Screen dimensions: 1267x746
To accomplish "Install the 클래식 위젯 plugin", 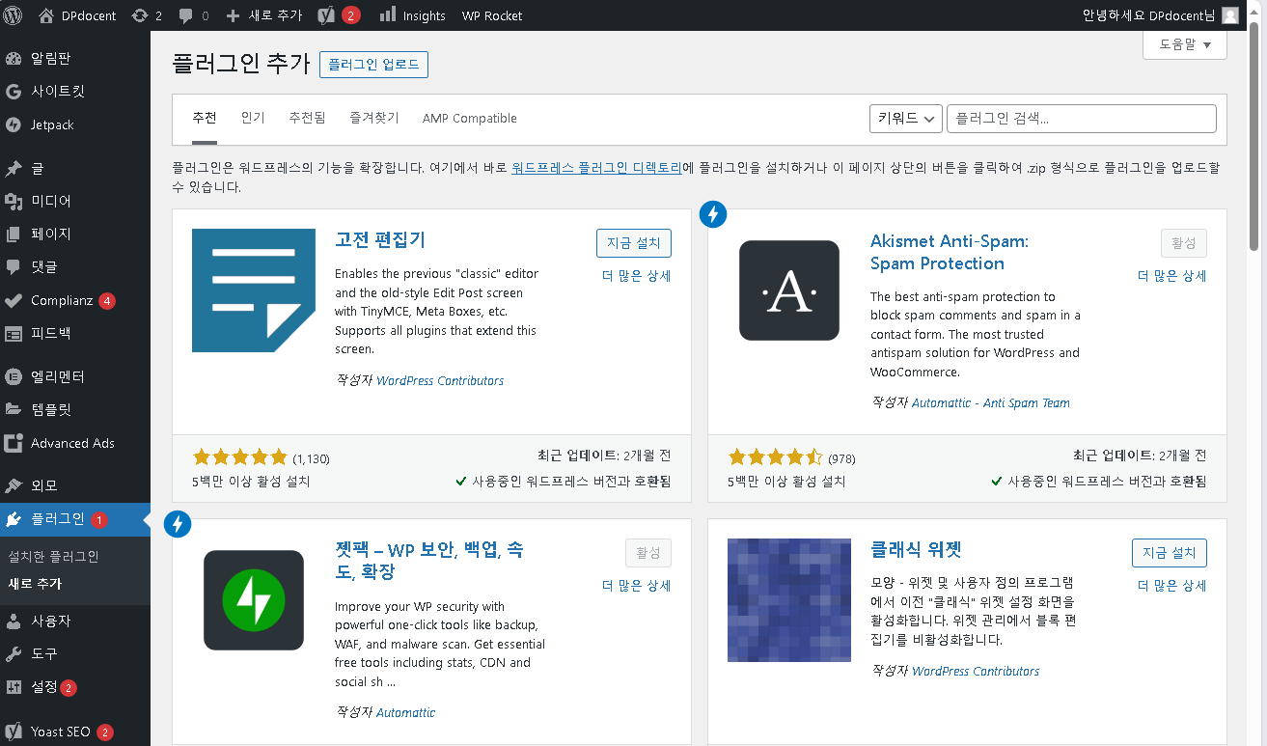I will pos(1169,553).
